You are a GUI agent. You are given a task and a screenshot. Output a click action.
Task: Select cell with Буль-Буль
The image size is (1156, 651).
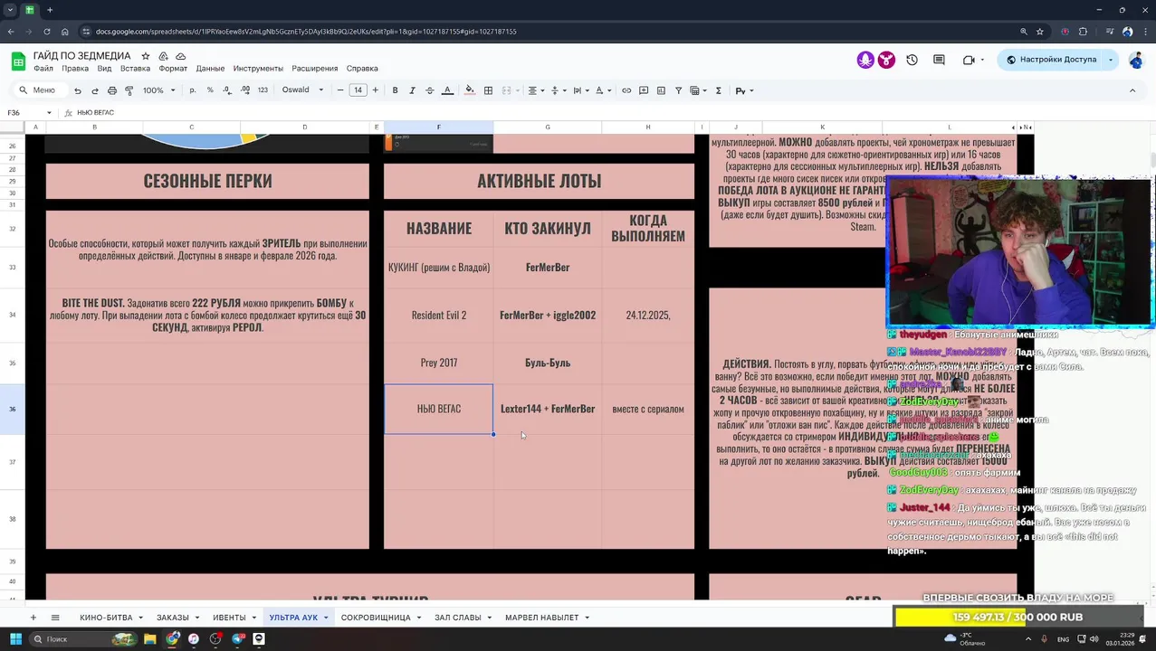click(x=548, y=363)
